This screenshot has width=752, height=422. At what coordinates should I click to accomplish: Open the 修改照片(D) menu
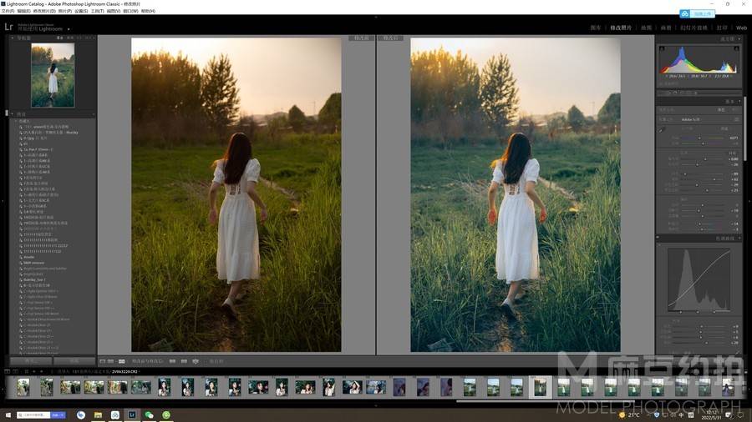pos(44,11)
